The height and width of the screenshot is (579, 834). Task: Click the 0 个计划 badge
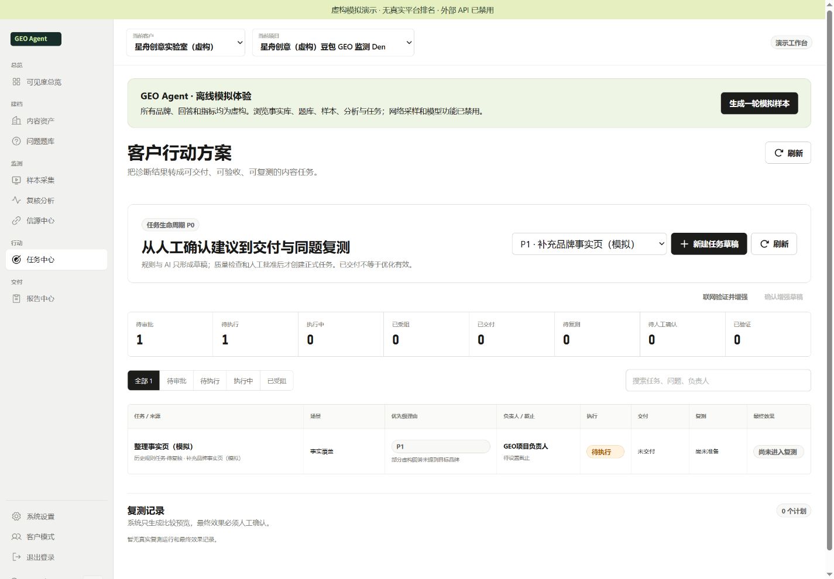(x=794, y=511)
